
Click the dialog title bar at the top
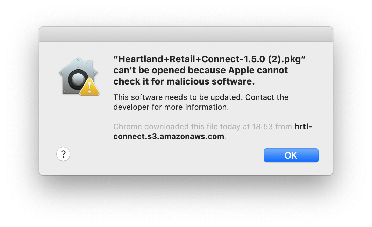coord(186,34)
